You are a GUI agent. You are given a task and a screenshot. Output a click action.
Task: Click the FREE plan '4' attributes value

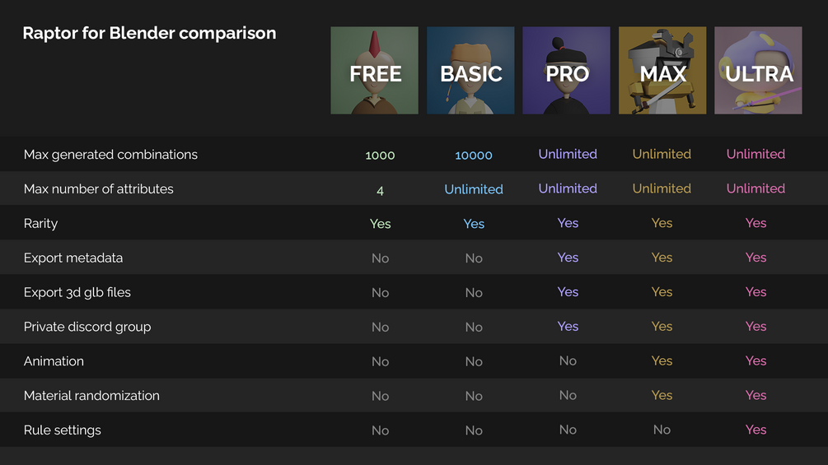click(x=380, y=190)
